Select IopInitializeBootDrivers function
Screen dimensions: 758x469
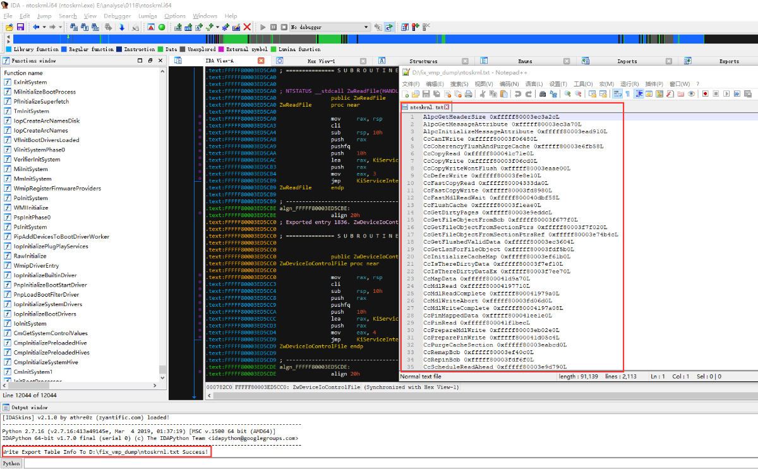pos(45,314)
